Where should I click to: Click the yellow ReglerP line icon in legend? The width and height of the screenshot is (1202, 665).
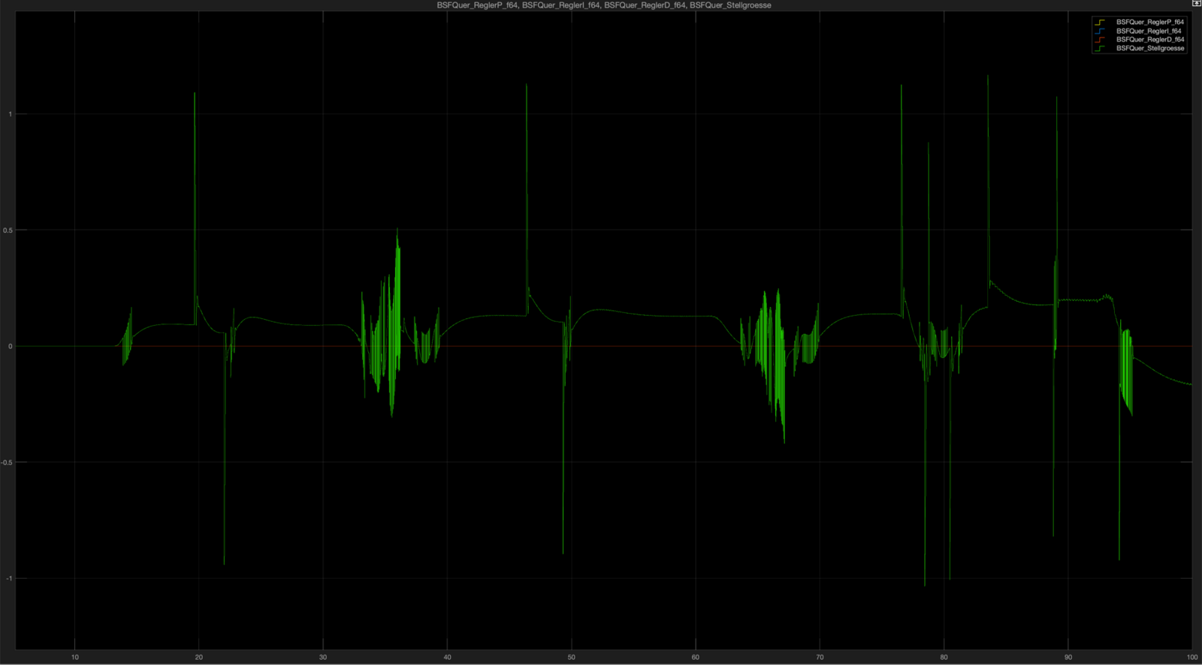coord(1101,23)
